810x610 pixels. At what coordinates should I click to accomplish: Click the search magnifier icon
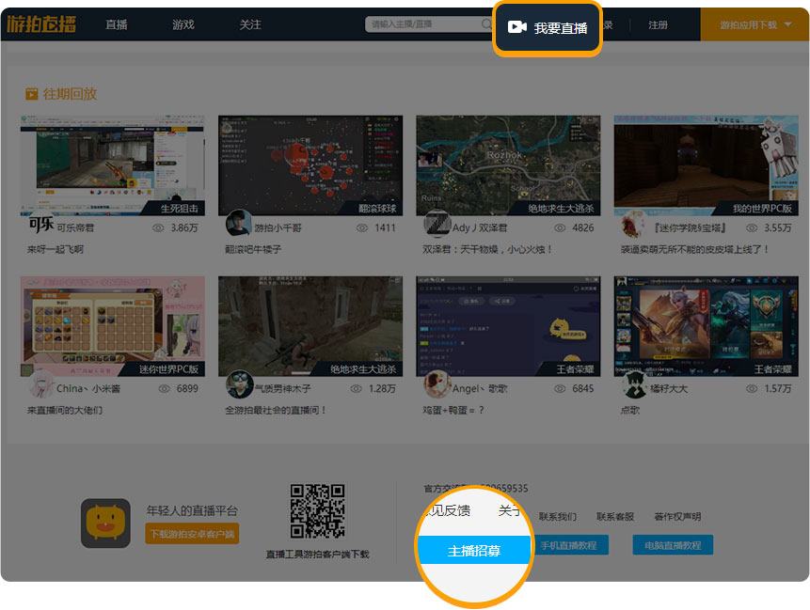coord(486,24)
